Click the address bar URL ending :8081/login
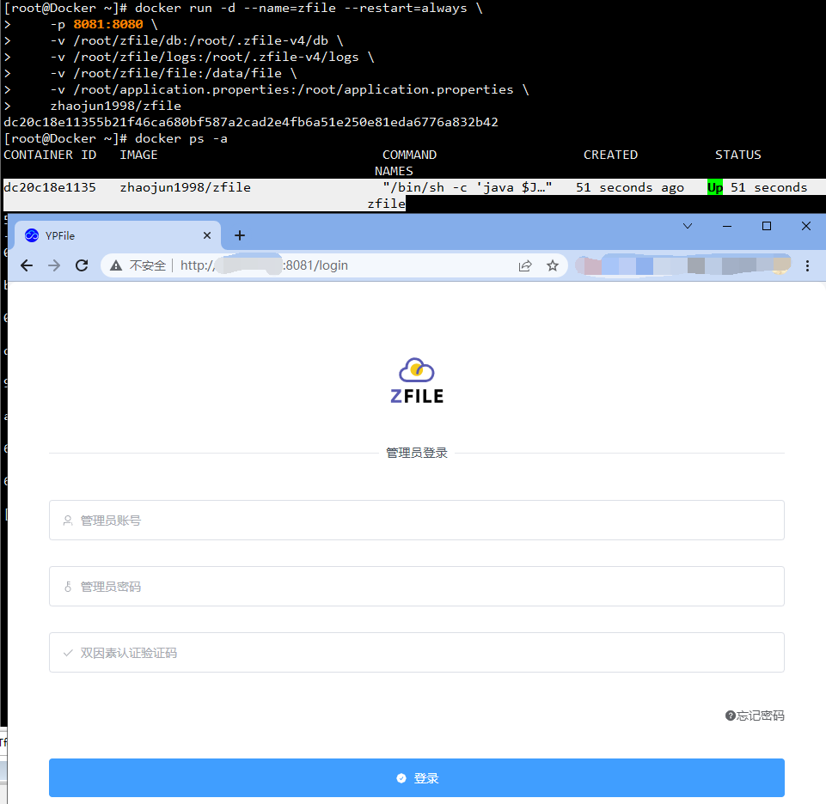The image size is (826, 804). [265, 265]
